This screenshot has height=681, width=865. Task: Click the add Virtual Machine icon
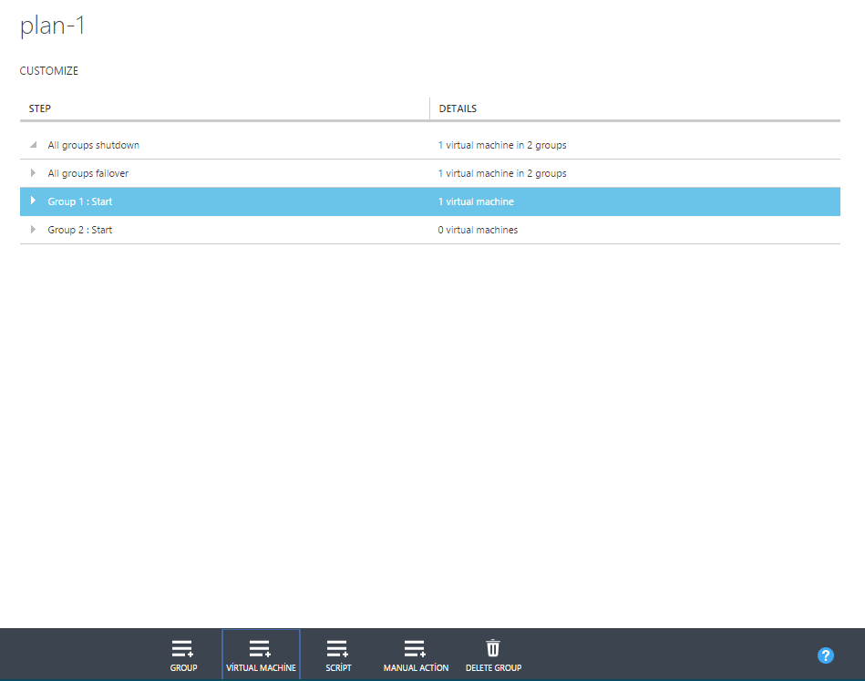pyautogui.click(x=261, y=648)
